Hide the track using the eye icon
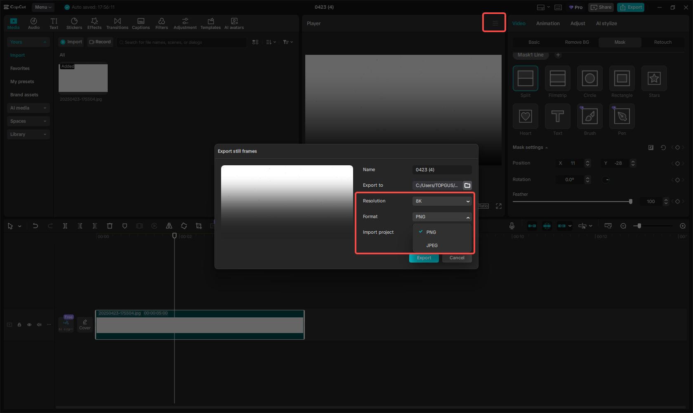The height and width of the screenshot is (413, 693). (x=29, y=325)
